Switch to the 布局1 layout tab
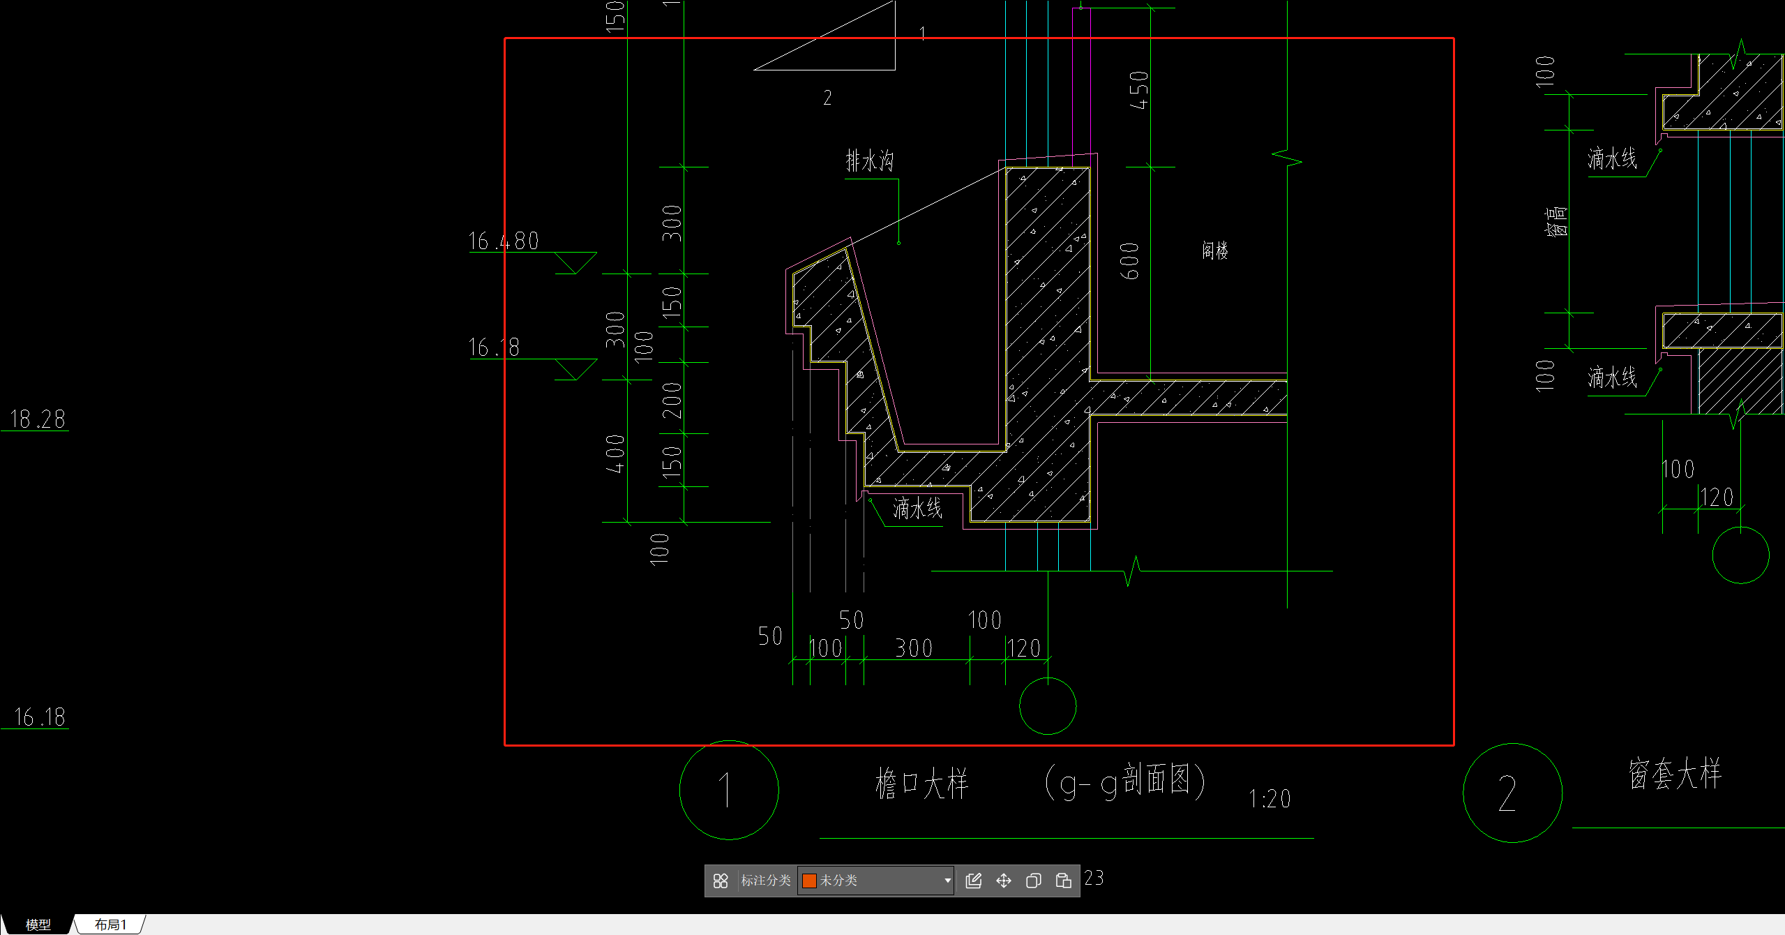 click(111, 925)
